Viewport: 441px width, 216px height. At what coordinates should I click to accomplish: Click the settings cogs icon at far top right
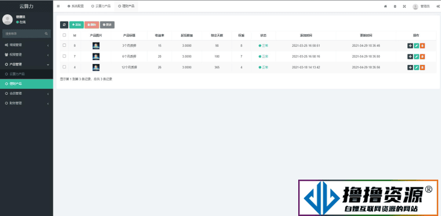coord(438,7)
